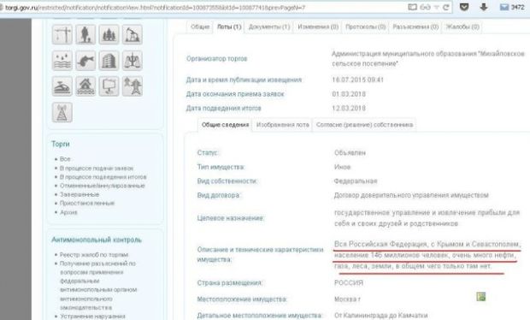
Task: Choose the fish category icon
Action: 85,61
